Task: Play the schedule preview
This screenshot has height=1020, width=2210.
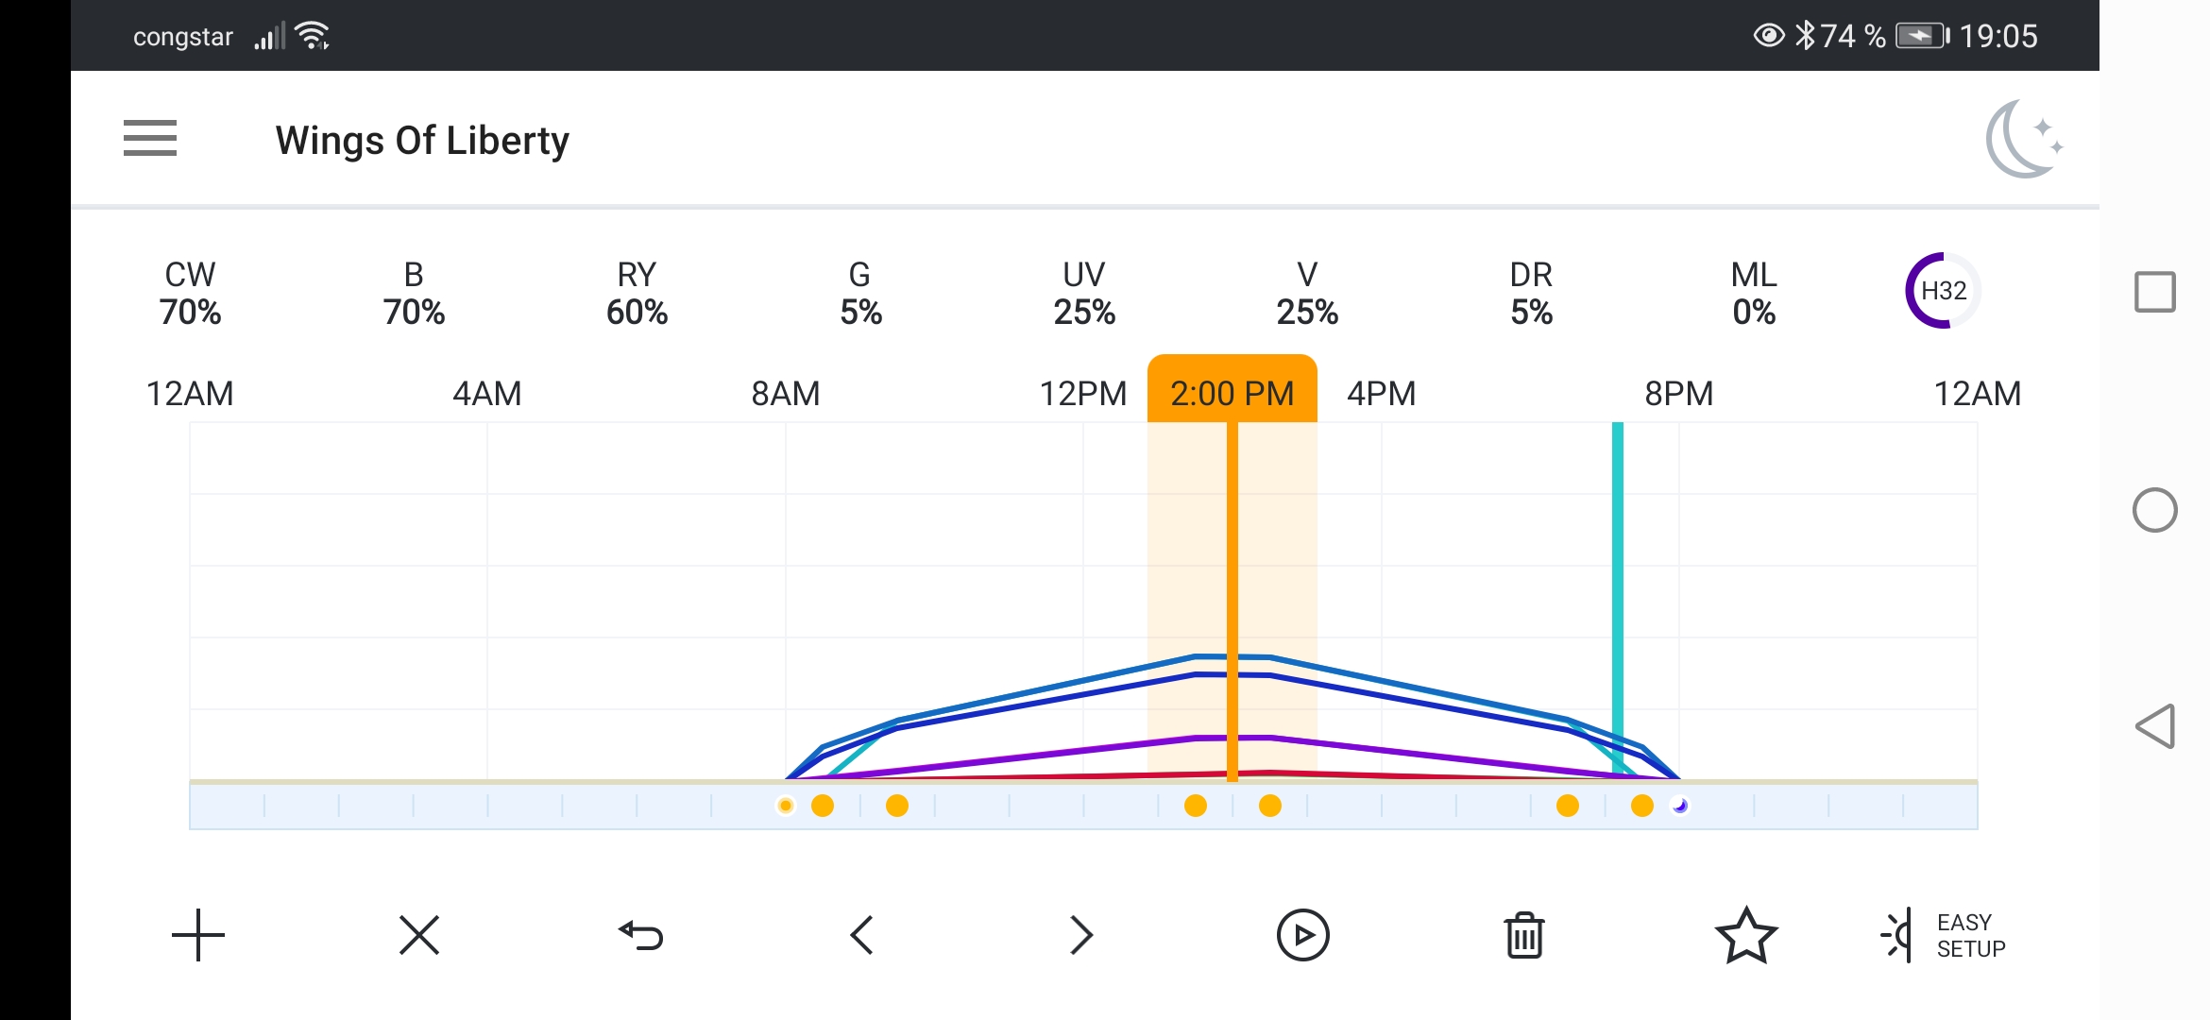Action: tap(1302, 935)
